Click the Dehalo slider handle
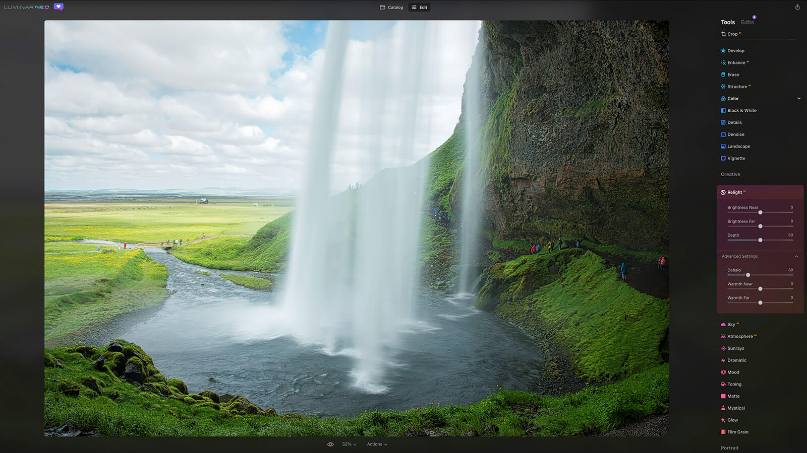The height and width of the screenshot is (453, 807). [x=748, y=275]
